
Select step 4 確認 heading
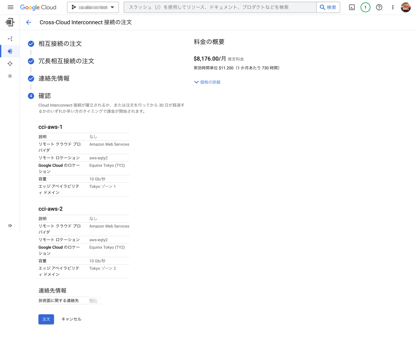(x=45, y=96)
